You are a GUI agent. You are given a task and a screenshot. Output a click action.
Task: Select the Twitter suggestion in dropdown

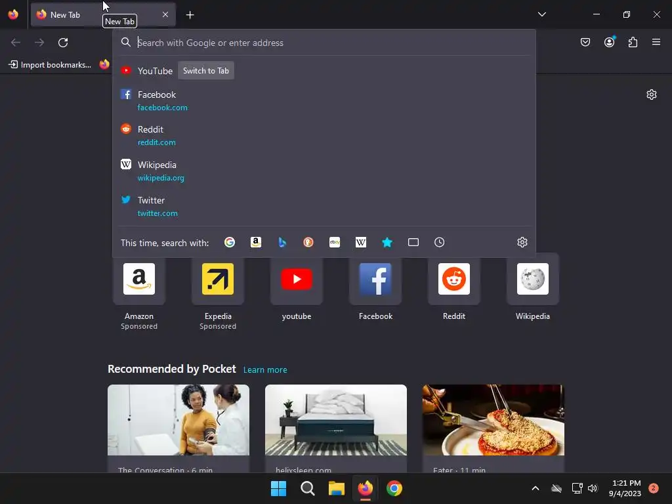point(324,207)
